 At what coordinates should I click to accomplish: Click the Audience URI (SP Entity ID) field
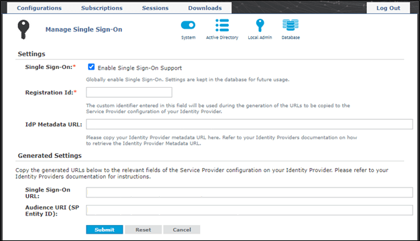pos(250,210)
